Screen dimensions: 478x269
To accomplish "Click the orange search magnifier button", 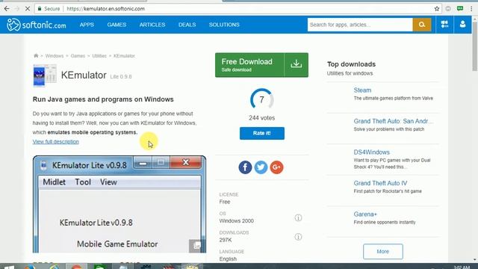I will click(422, 25).
